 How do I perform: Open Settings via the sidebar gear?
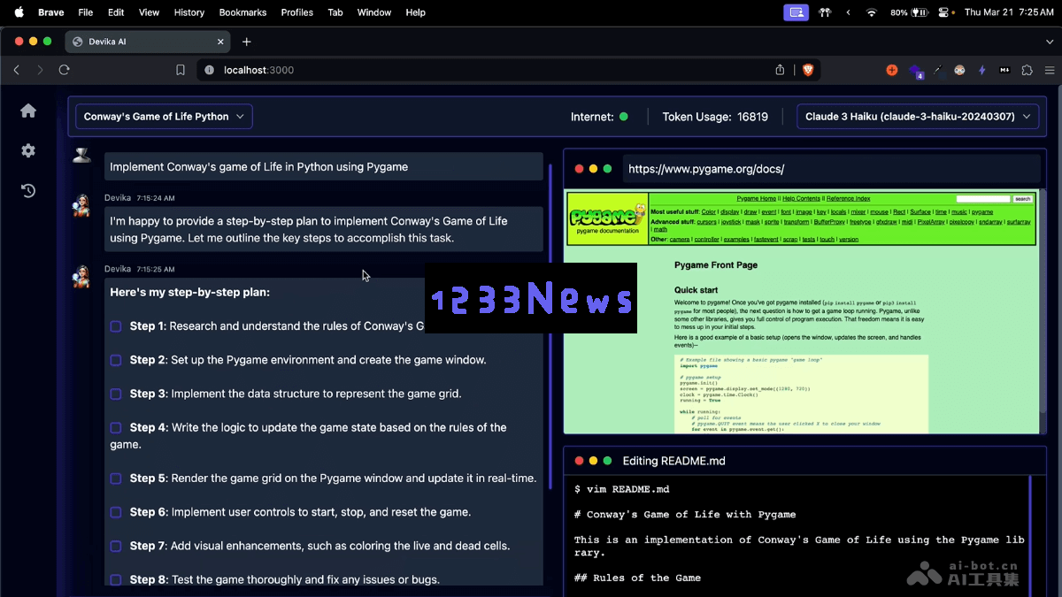[28, 150]
